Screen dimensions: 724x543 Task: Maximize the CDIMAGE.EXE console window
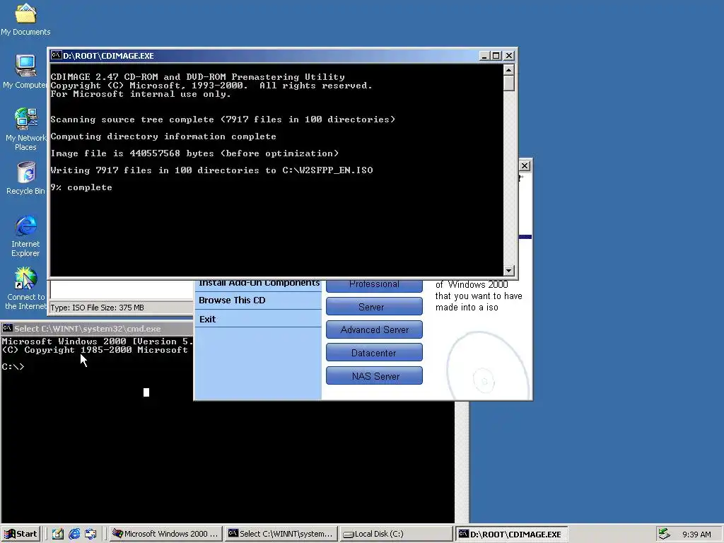click(496, 55)
